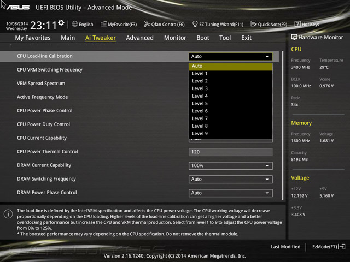Click the globe language icon

(x=75, y=24)
